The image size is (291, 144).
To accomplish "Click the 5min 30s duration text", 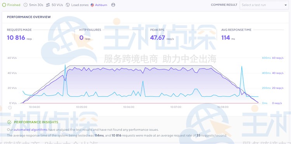I will click(36, 5).
